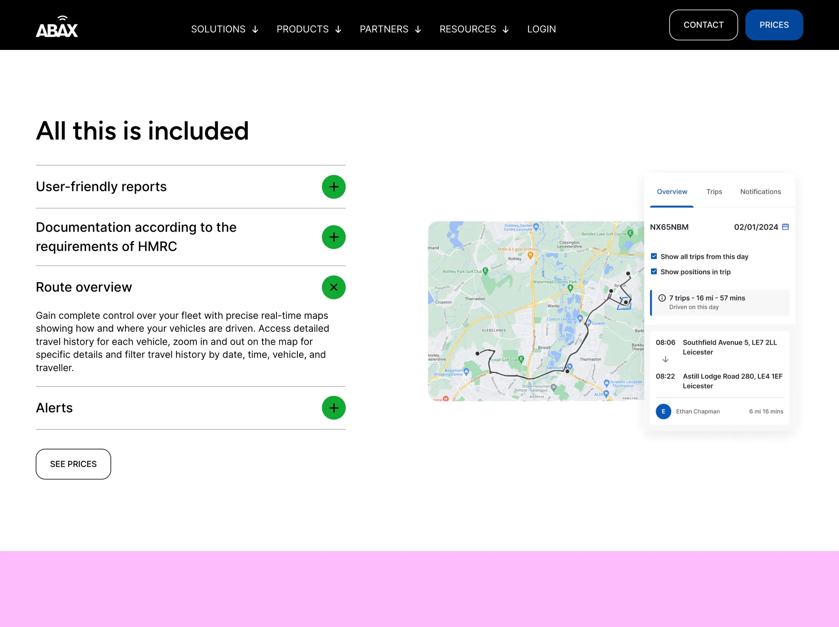Click the route map thumbnail
The image size is (839, 627).
(x=536, y=311)
